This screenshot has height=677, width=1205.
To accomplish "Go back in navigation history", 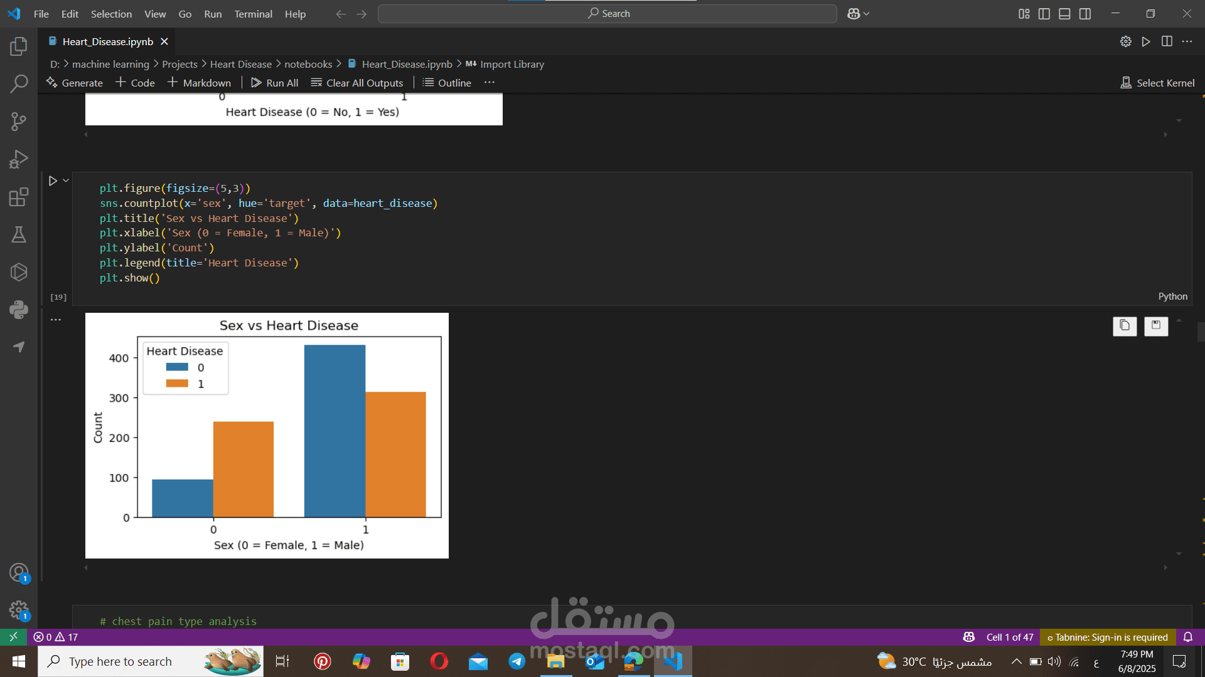I will pyautogui.click(x=341, y=14).
